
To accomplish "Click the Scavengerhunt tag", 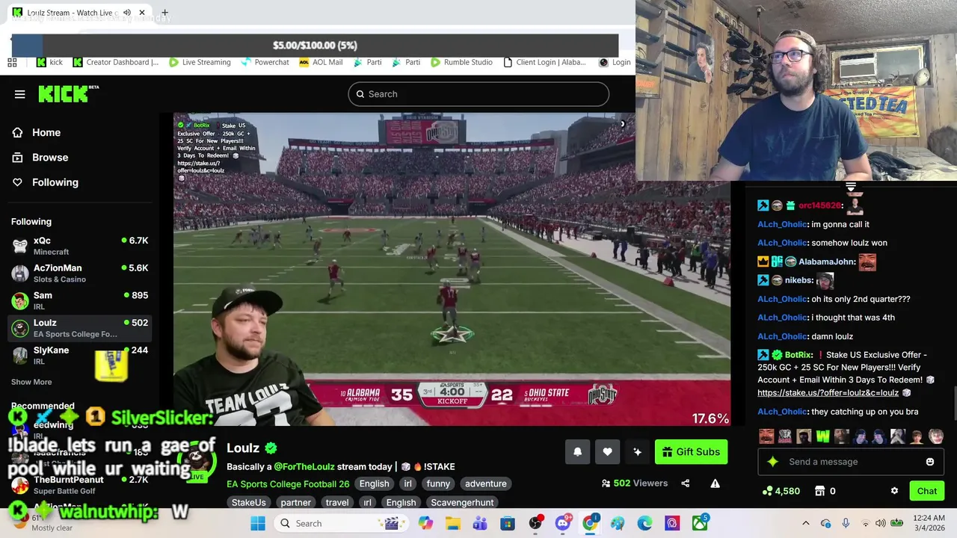I will pos(462,502).
